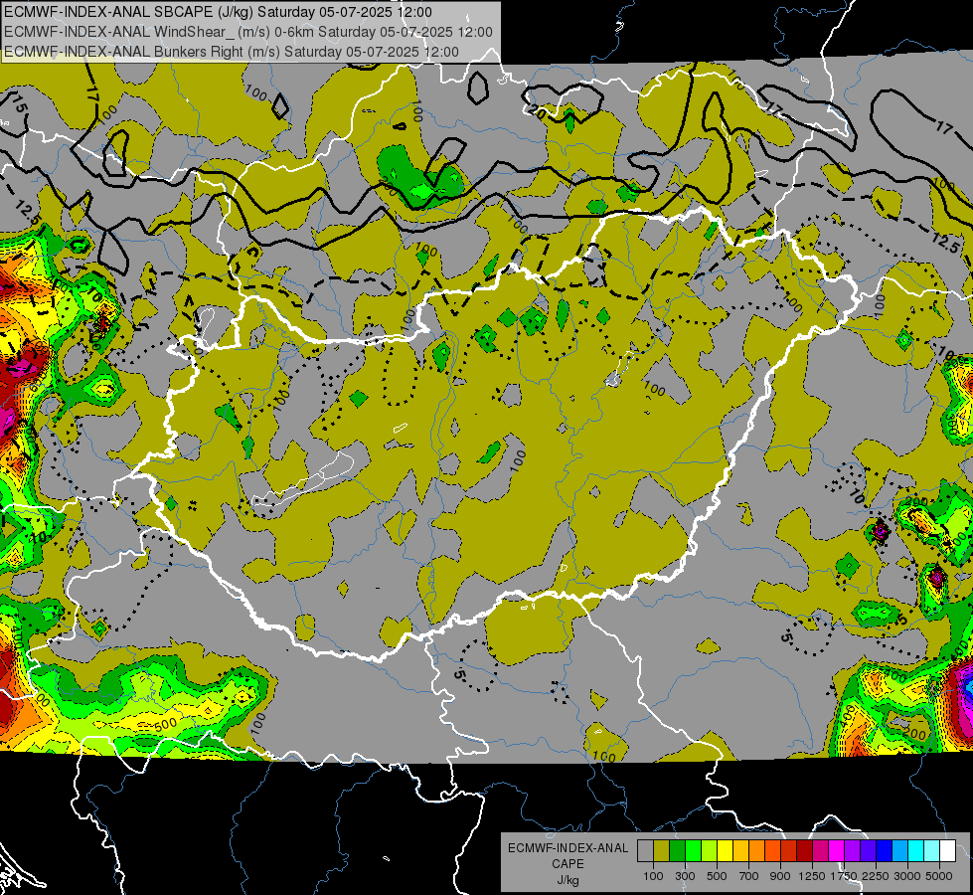Click legend tick label 300
Screen dimensions: 973x895
pos(685,876)
